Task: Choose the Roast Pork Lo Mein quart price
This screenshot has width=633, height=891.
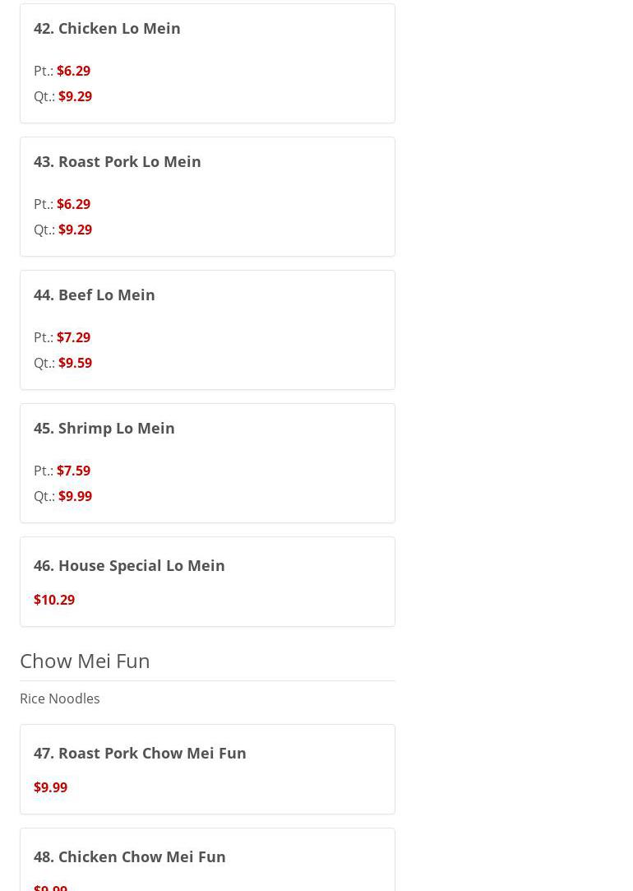Action: click(x=75, y=230)
